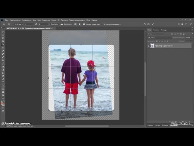Select the Eyedropper tool
The height and width of the screenshot is (146, 194).
click(x=3, y=51)
